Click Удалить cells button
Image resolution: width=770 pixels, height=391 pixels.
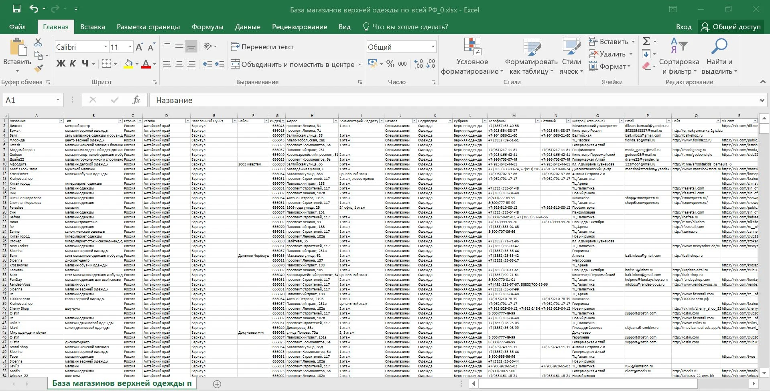click(608, 54)
